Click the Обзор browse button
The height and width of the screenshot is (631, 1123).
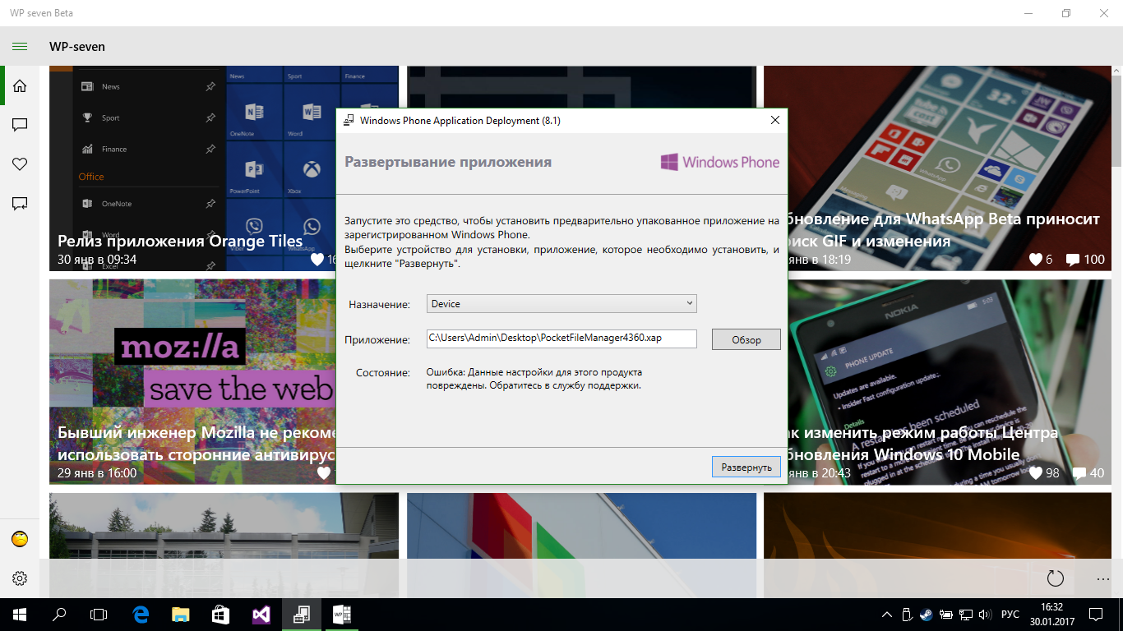746,339
